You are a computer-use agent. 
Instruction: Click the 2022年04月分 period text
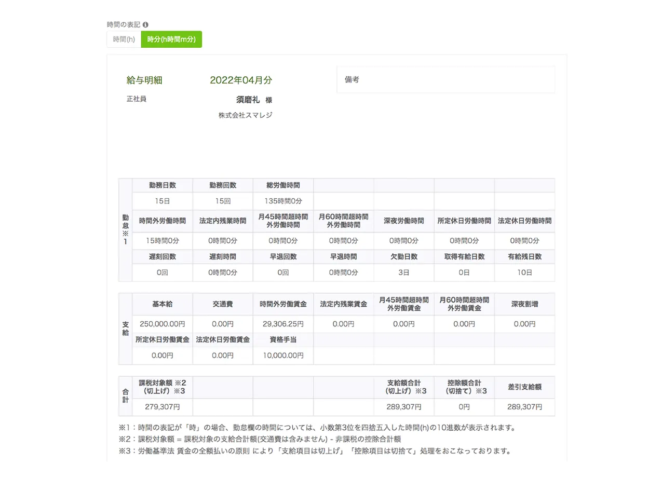point(241,80)
